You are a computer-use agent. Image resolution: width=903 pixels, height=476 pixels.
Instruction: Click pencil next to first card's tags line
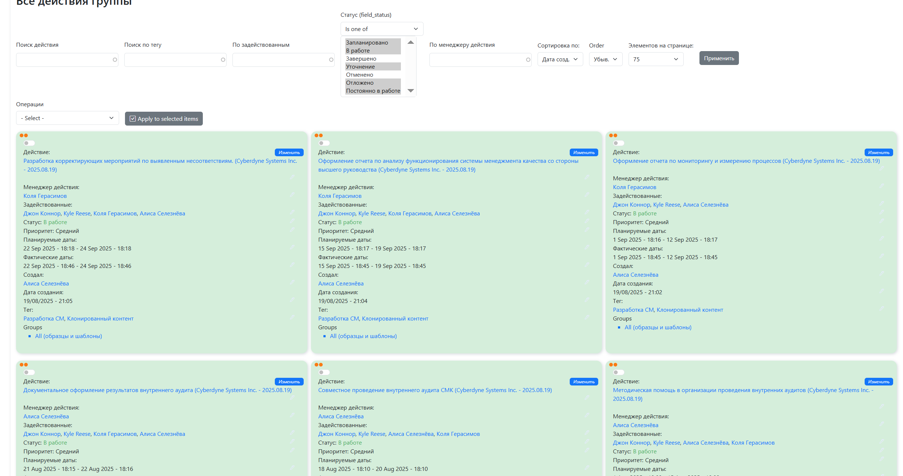coord(292,317)
